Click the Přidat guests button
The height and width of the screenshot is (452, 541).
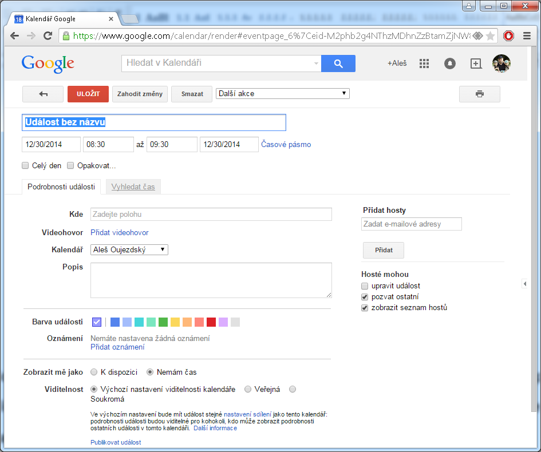click(x=384, y=250)
